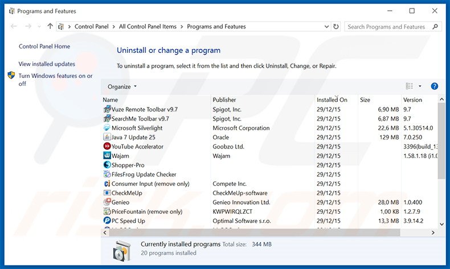Open View installed updates link
Screen dimensions: 450x269
tap(47, 64)
